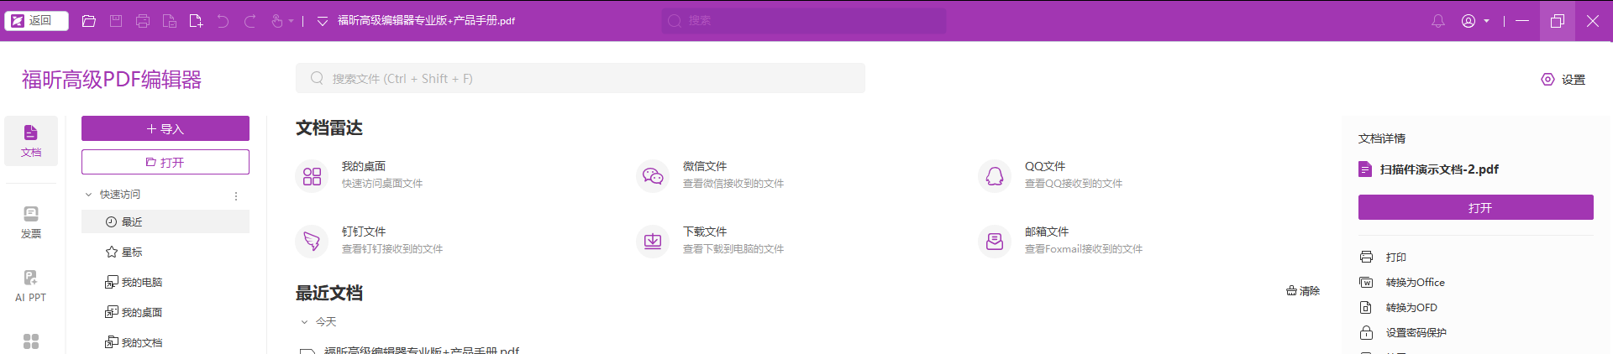This screenshot has height=354, width=1613.
Task: Open 快速访问 more options menu
Action: coord(236,195)
